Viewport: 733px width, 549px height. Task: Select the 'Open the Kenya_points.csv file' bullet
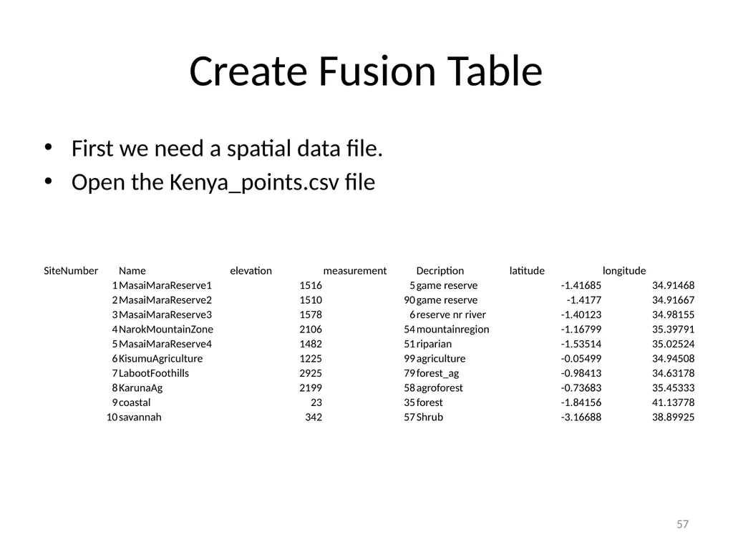click(x=223, y=182)
